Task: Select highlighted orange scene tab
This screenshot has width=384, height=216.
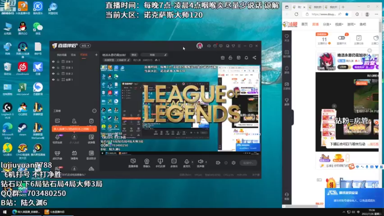Action: point(84,55)
